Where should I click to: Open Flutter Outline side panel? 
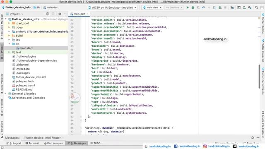point(263,24)
